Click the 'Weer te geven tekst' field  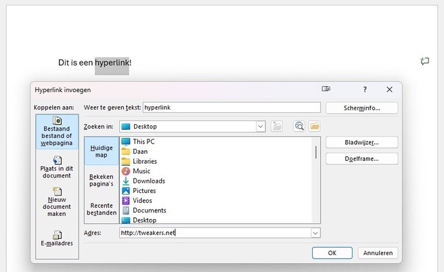tap(231, 108)
